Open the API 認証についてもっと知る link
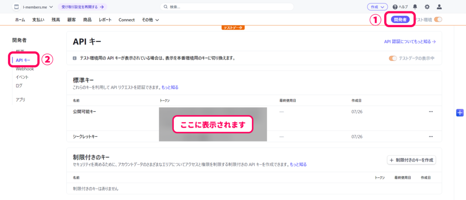The height and width of the screenshot is (200, 466). pyautogui.click(x=410, y=41)
